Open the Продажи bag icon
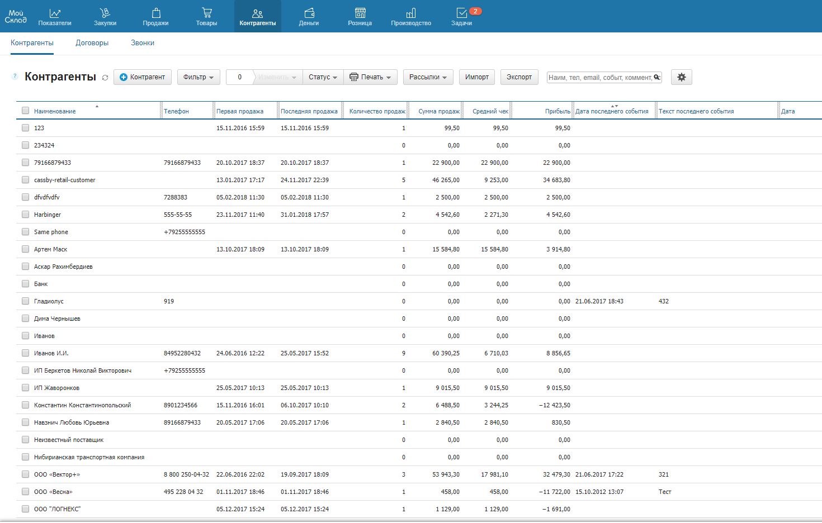 [156, 13]
